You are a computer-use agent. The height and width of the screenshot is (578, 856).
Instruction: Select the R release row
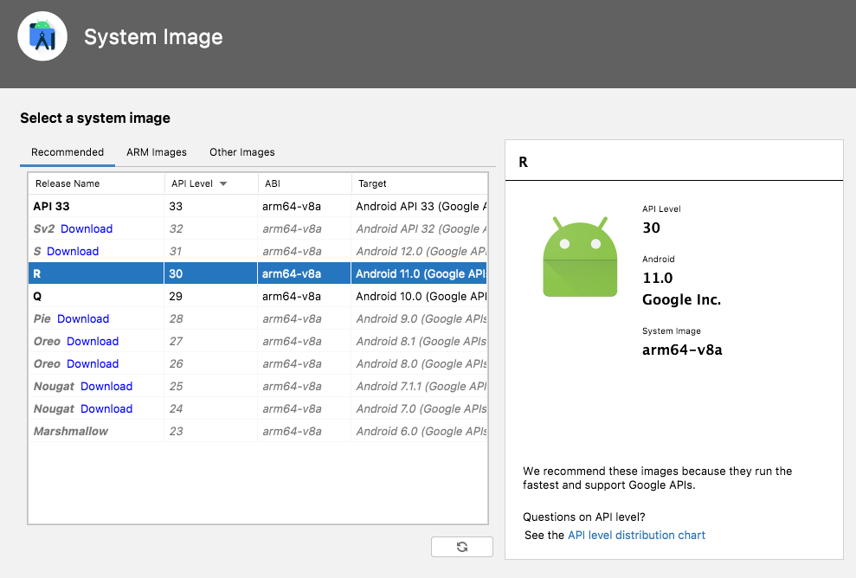(258, 273)
